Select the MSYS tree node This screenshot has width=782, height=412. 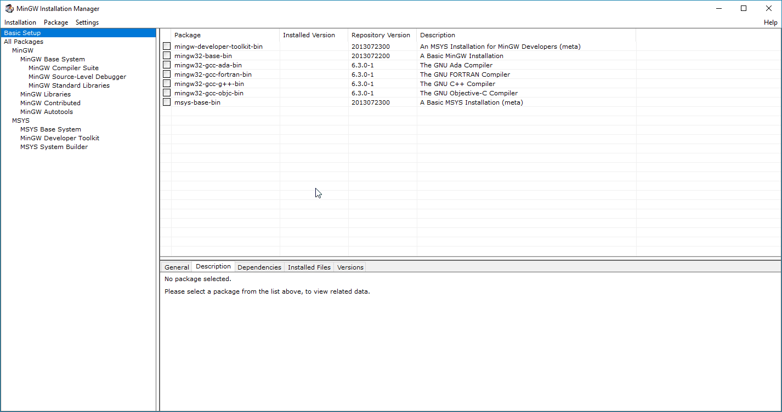click(21, 121)
